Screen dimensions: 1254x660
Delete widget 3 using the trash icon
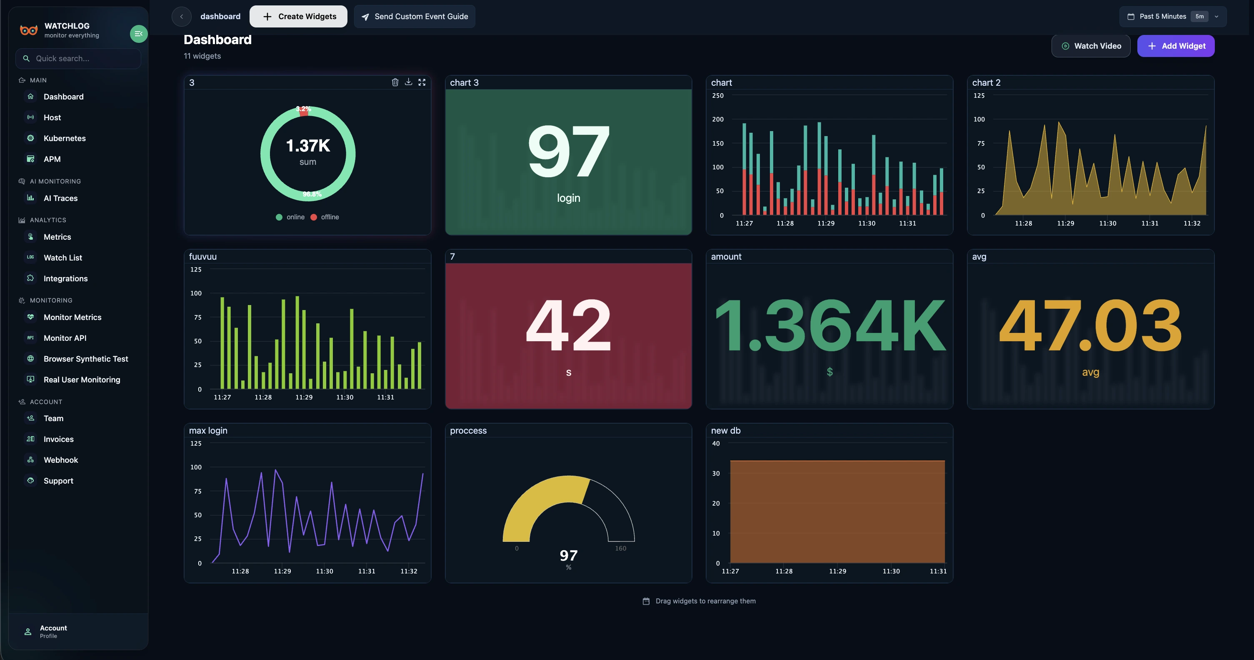(395, 82)
